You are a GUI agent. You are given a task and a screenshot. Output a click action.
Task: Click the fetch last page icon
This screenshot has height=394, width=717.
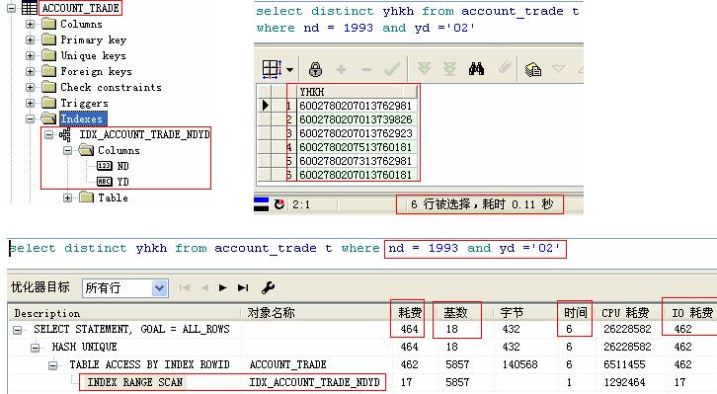tap(450, 69)
